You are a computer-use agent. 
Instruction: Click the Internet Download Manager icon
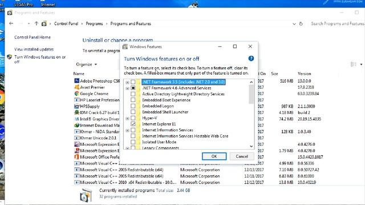76,125
